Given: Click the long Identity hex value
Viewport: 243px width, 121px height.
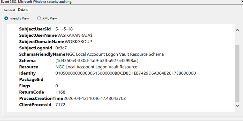Looking at the screenshot, I should pyautogui.click(x=126, y=73).
